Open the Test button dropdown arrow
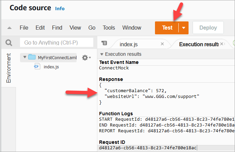 coord(184,28)
